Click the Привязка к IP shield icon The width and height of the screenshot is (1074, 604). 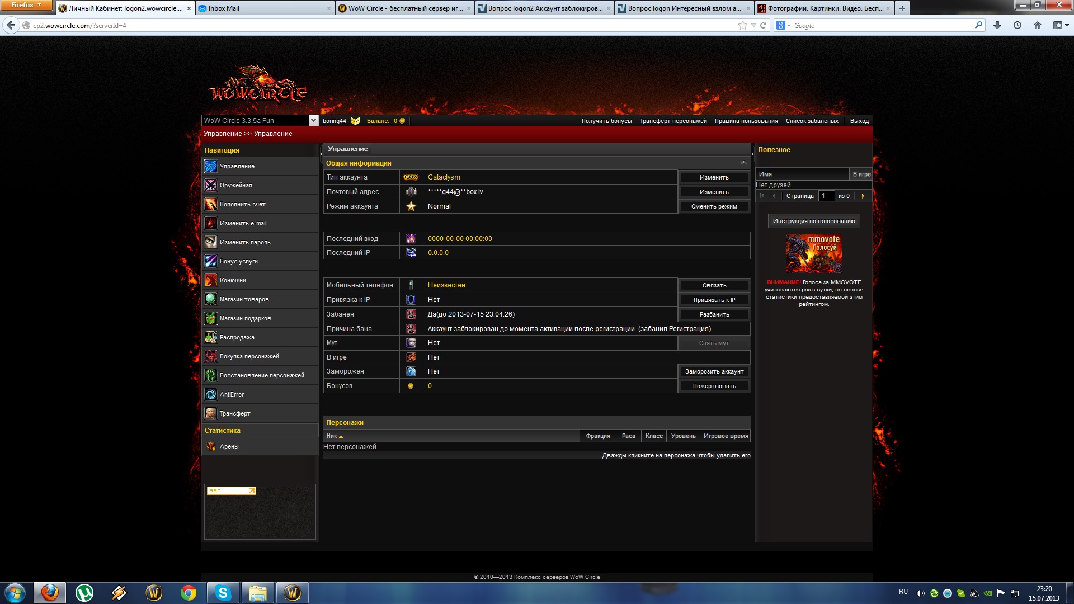(411, 300)
